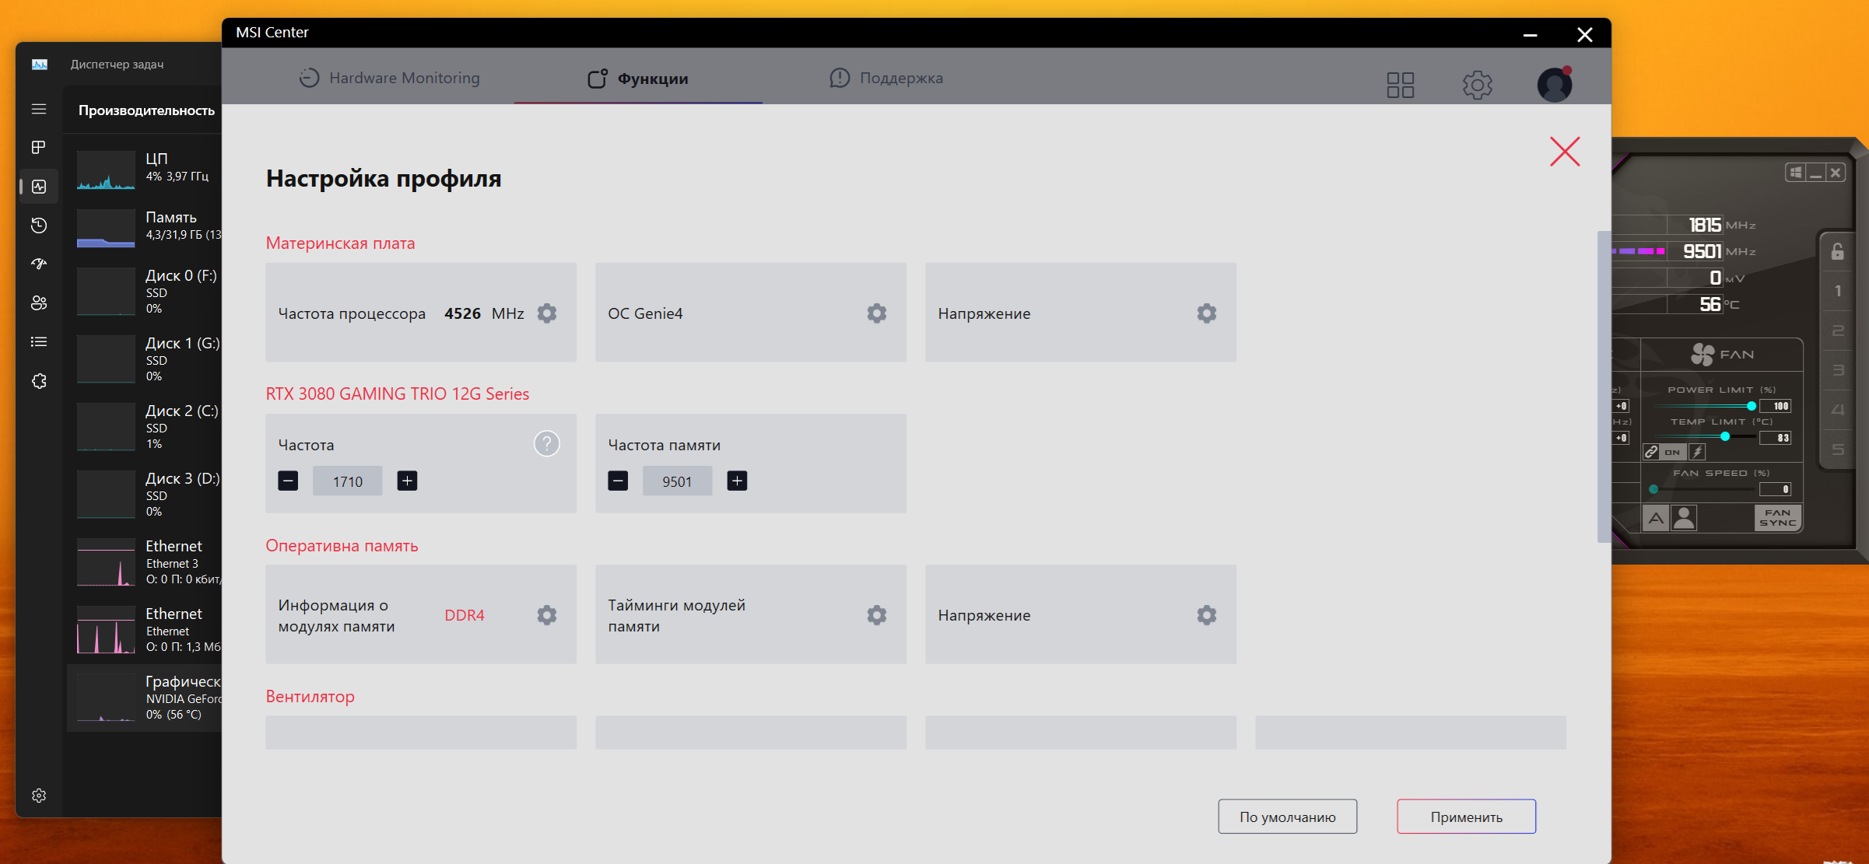Close profile settings with red X
Image resolution: width=1869 pixels, height=864 pixels.
click(x=1564, y=152)
